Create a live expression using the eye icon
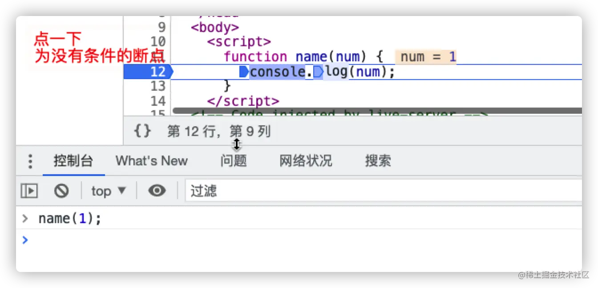Viewport: 598px width, 288px height. point(157,190)
